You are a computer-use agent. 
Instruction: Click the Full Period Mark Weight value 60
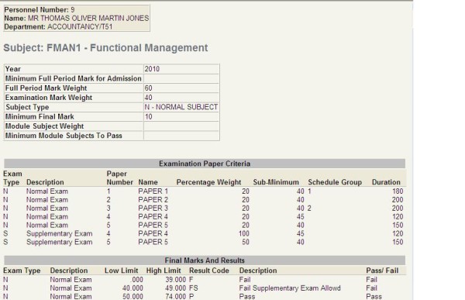click(181, 88)
